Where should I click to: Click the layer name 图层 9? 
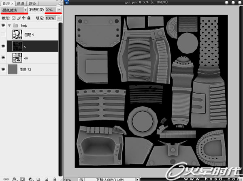click(29, 35)
